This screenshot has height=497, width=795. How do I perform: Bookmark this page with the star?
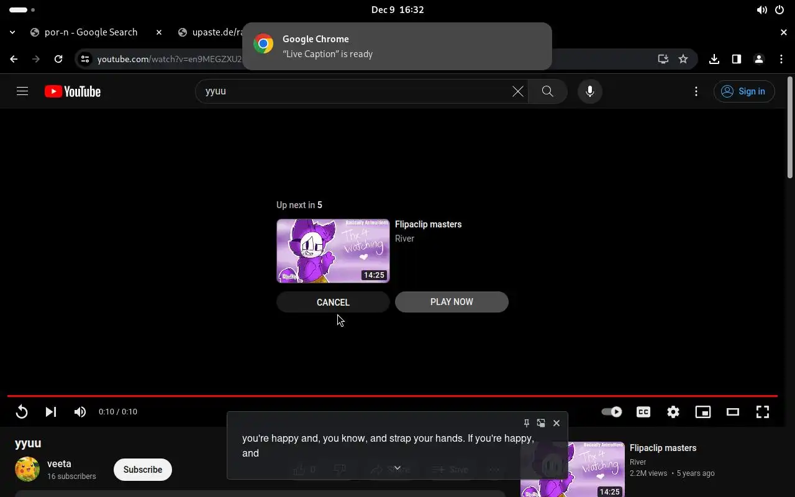pos(683,59)
